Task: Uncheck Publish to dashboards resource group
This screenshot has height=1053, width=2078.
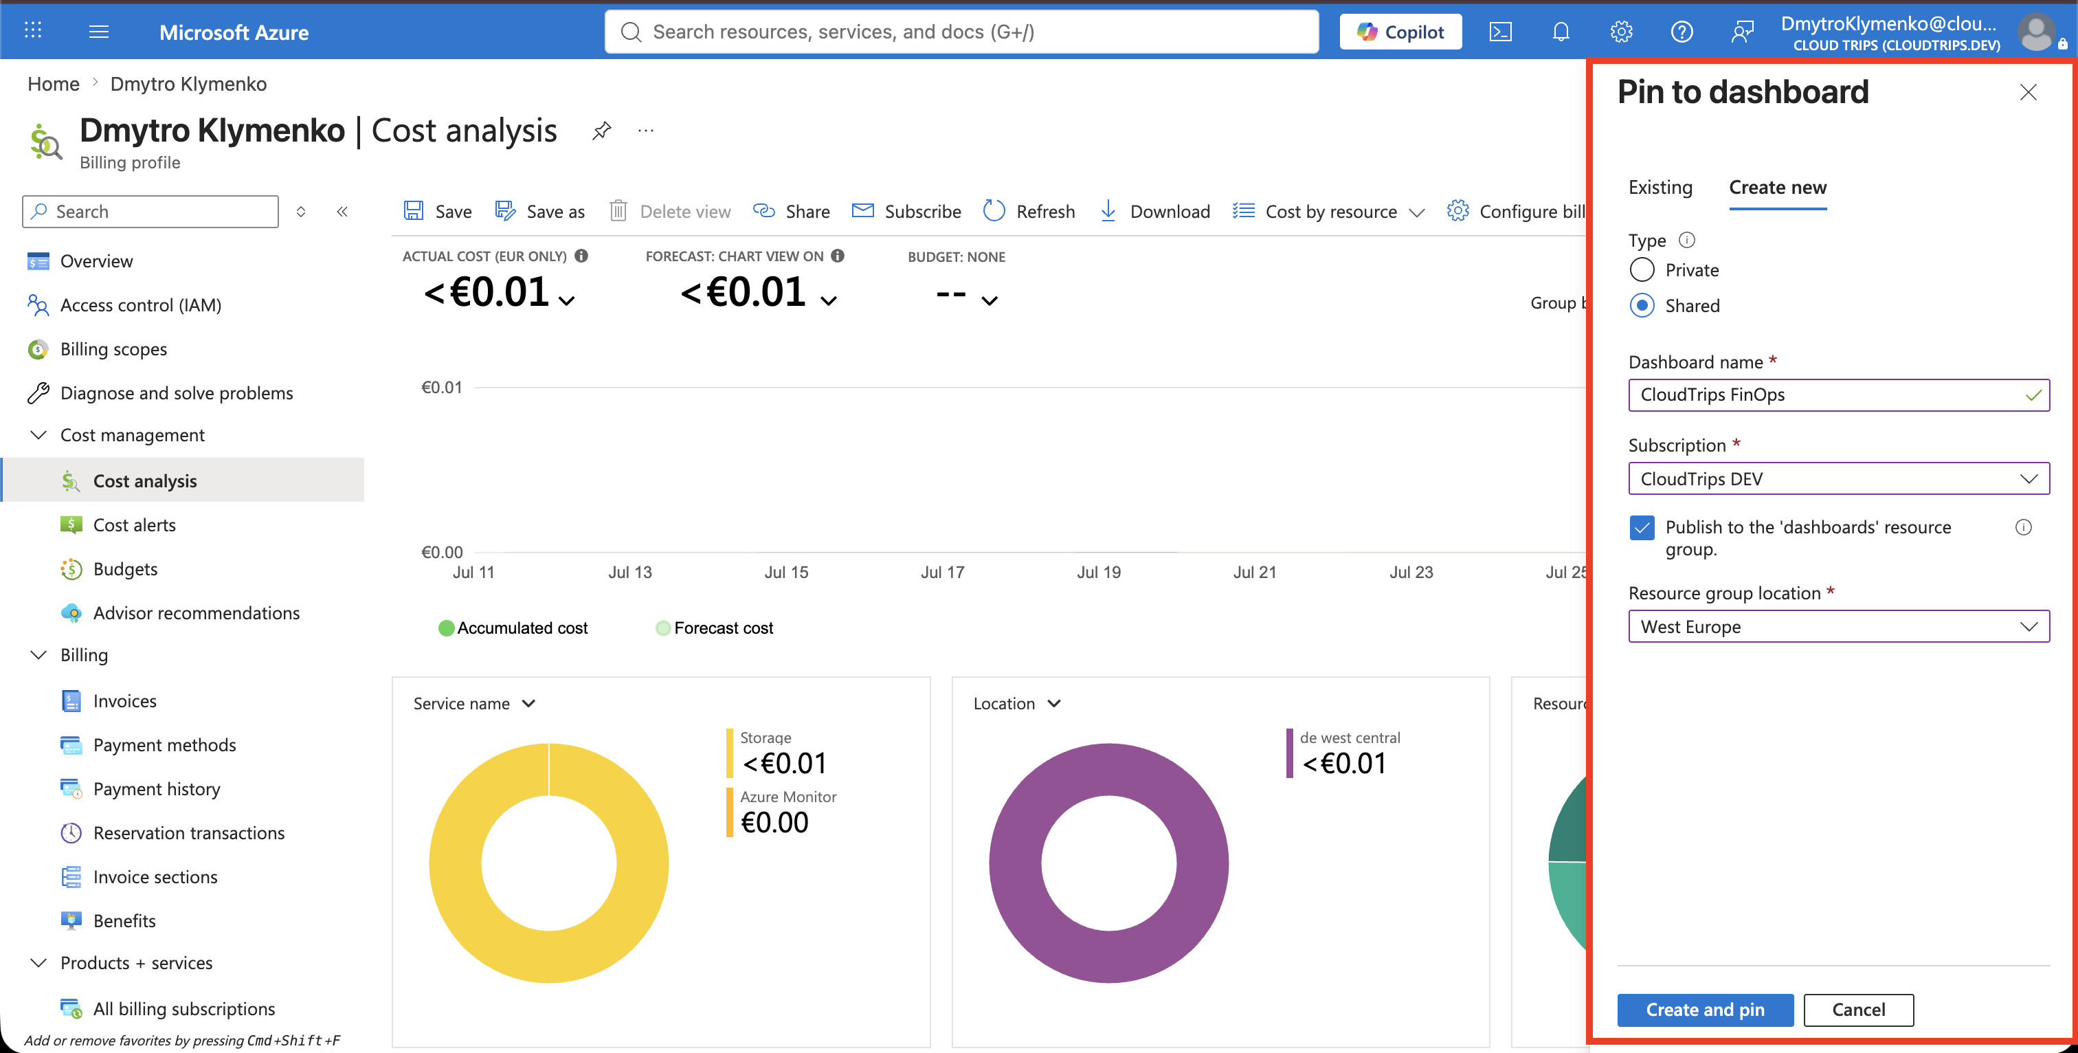Action: point(1642,528)
